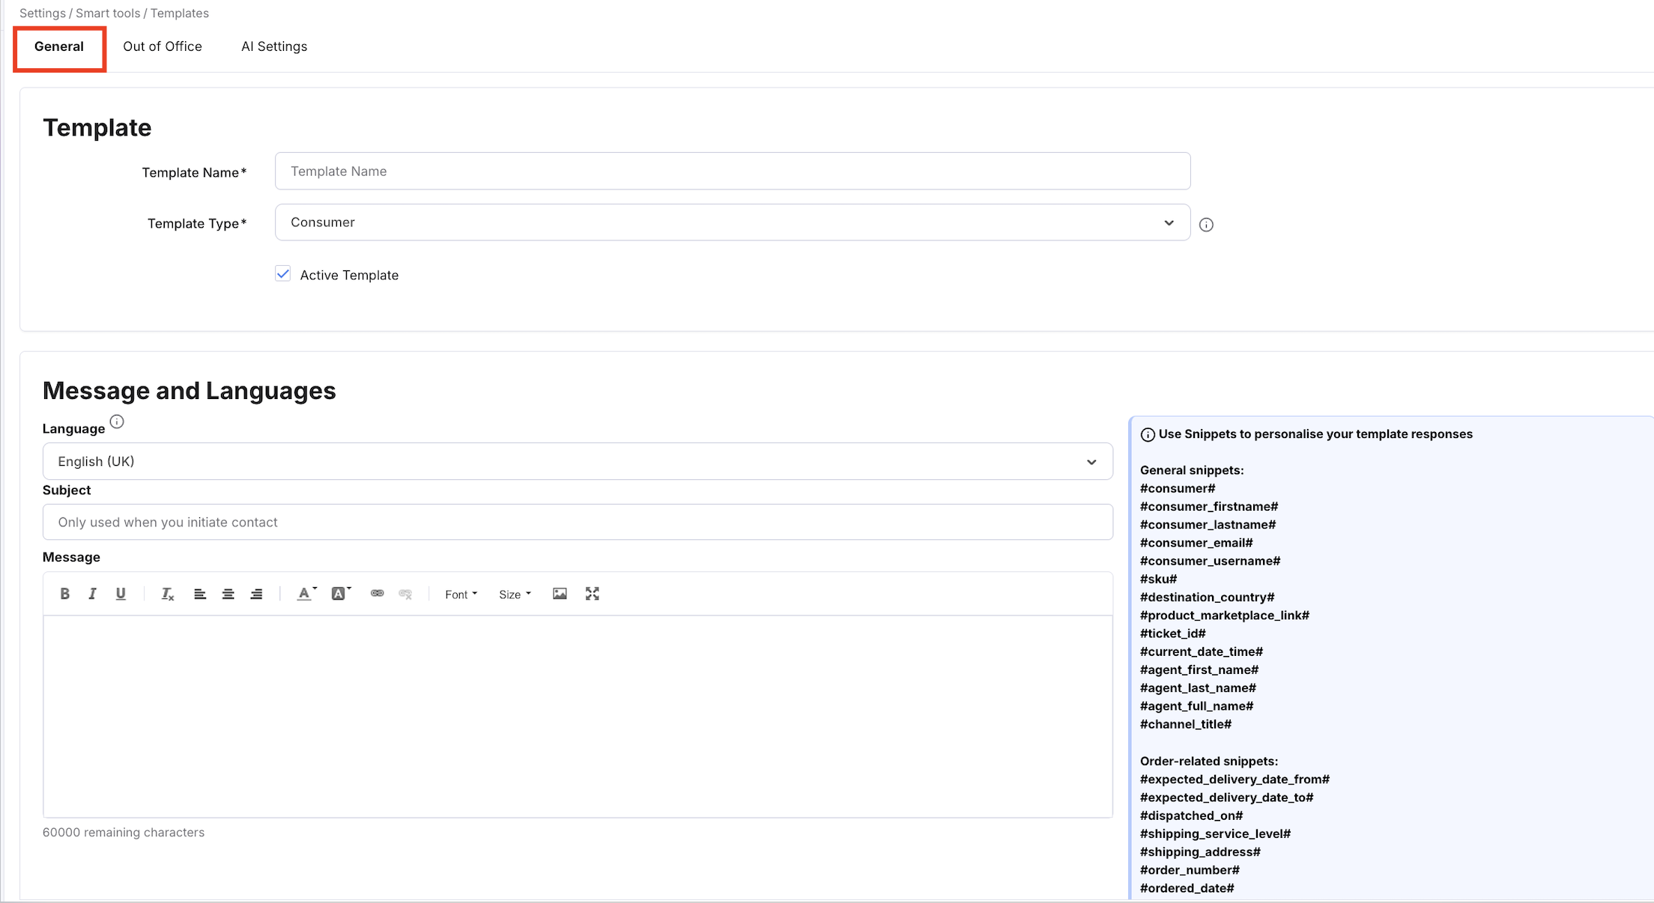
Task: Click the #agent_full_name# snippet
Action: (1197, 706)
